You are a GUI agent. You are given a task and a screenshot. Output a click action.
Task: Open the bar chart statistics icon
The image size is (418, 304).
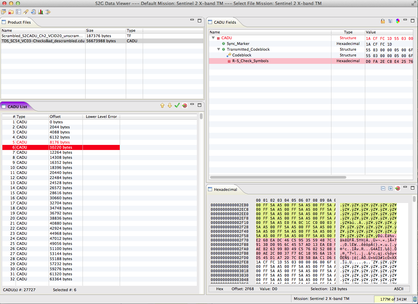click(41, 12)
